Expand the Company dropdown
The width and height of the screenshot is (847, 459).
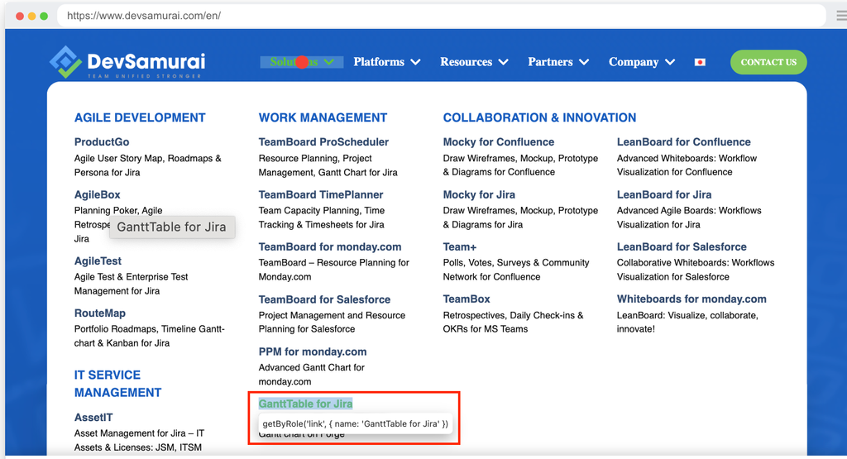tap(642, 62)
